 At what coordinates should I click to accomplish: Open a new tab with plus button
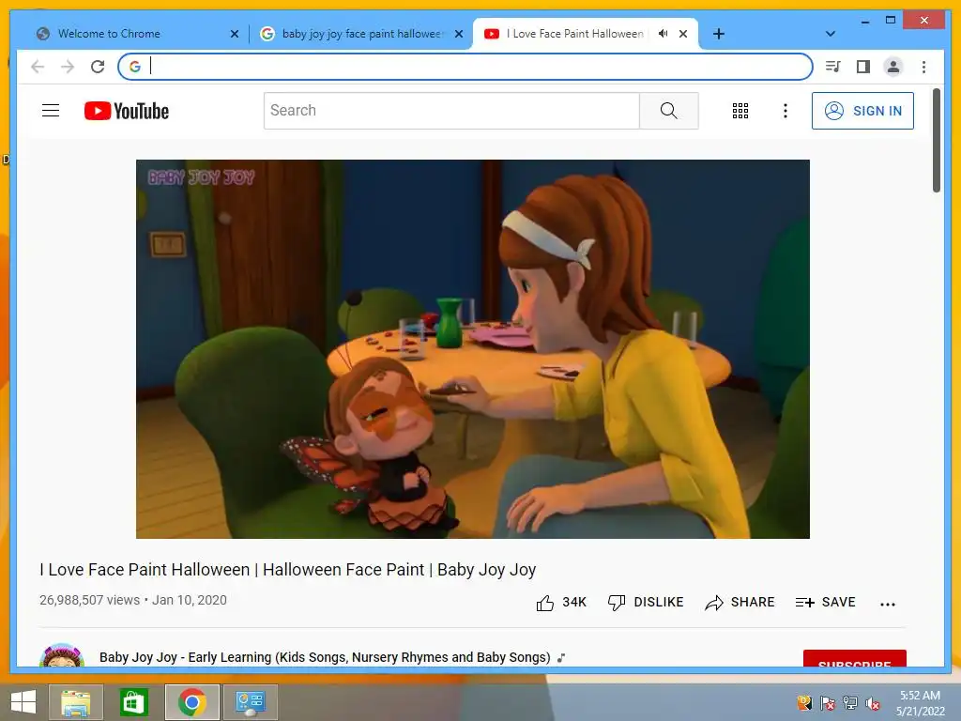click(x=718, y=34)
